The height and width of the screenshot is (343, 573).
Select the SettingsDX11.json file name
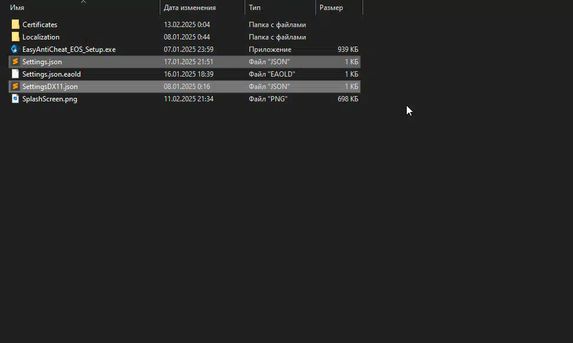coord(50,87)
